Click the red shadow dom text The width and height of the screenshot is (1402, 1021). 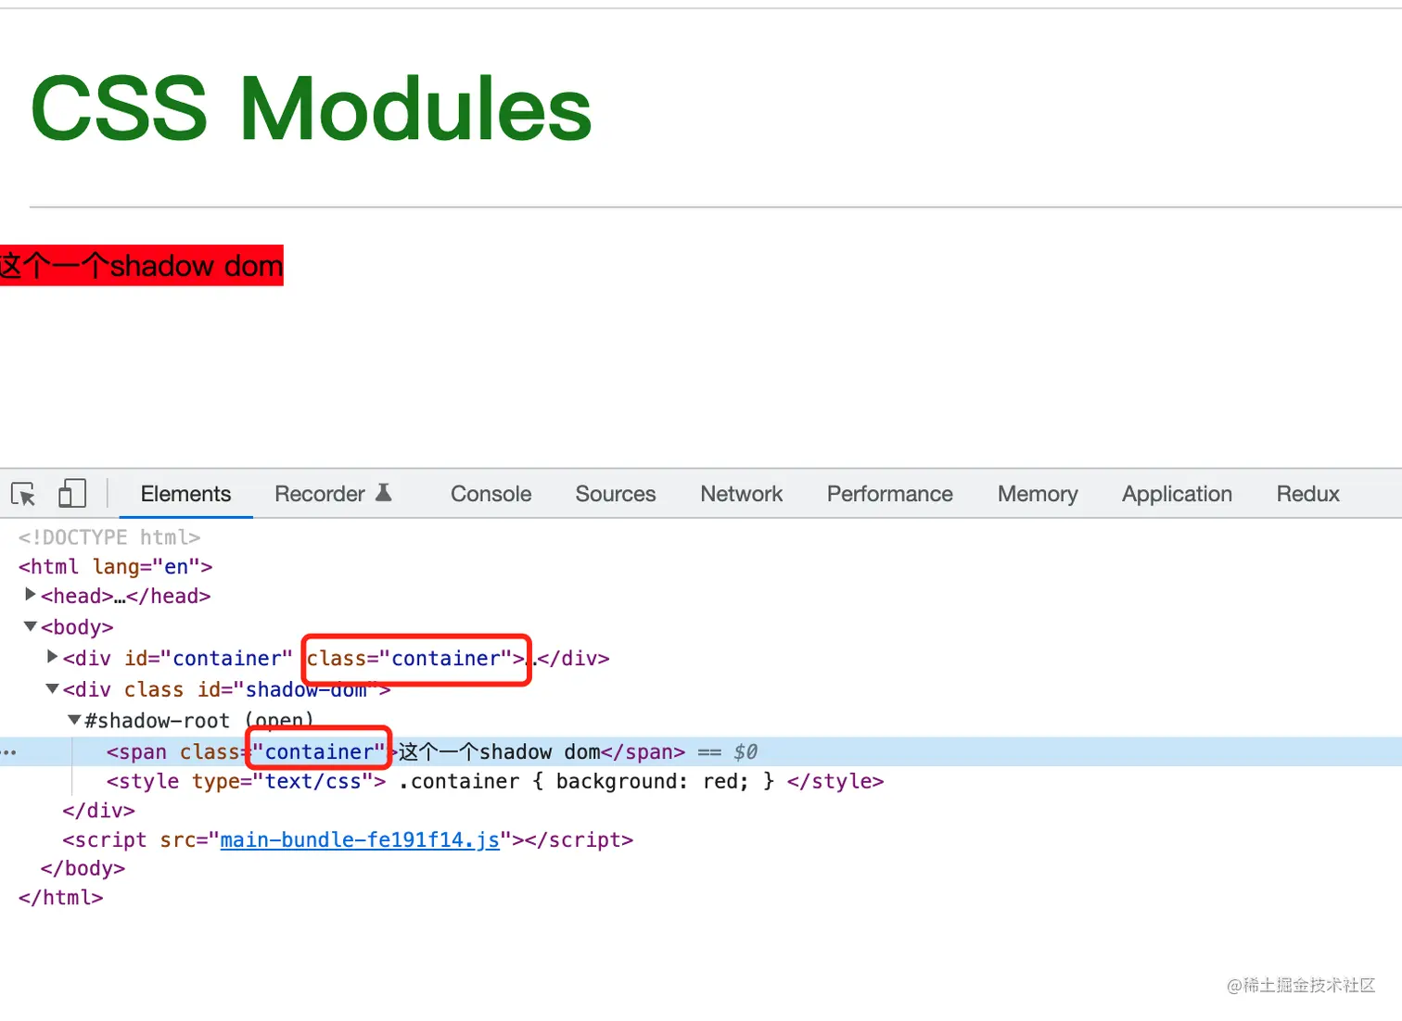(x=142, y=266)
